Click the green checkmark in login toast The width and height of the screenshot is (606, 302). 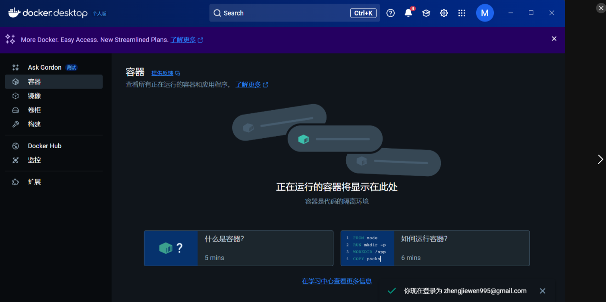pos(392,291)
